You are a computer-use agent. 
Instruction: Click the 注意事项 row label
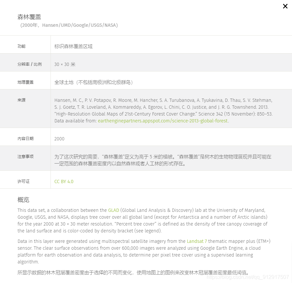pyautogui.click(x=25, y=157)
